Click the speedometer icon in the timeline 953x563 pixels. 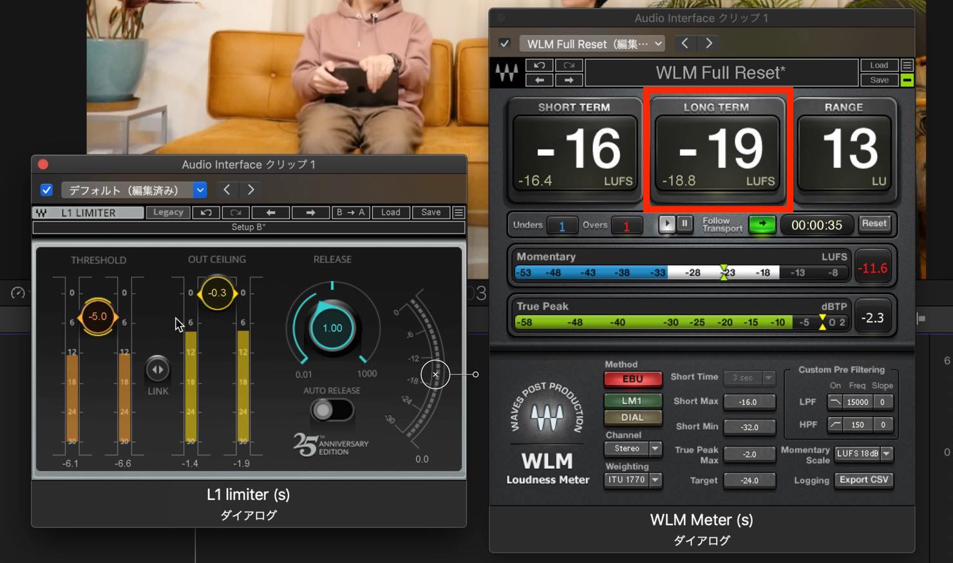18,293
